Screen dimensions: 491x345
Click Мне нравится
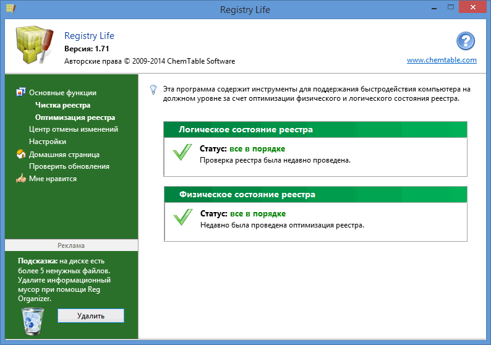53,179
